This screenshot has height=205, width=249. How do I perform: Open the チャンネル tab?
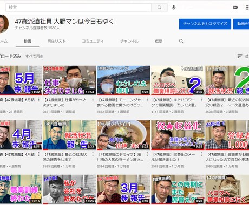pyautogui.click(x=129, y=41)
